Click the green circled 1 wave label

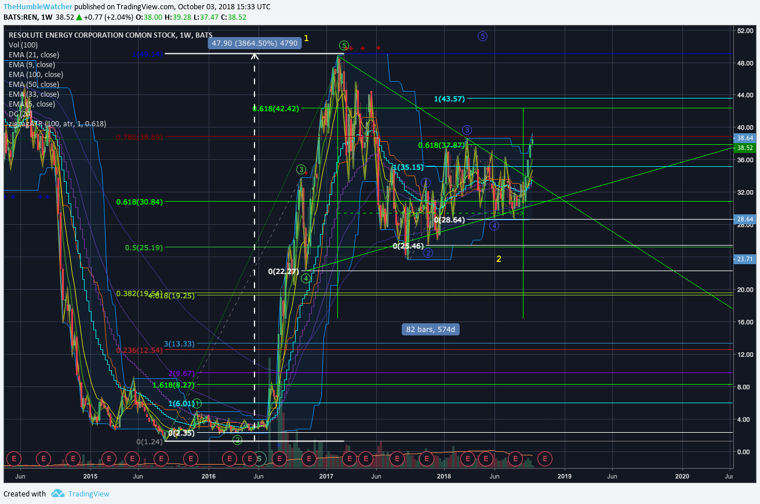[x=197, y=403]
